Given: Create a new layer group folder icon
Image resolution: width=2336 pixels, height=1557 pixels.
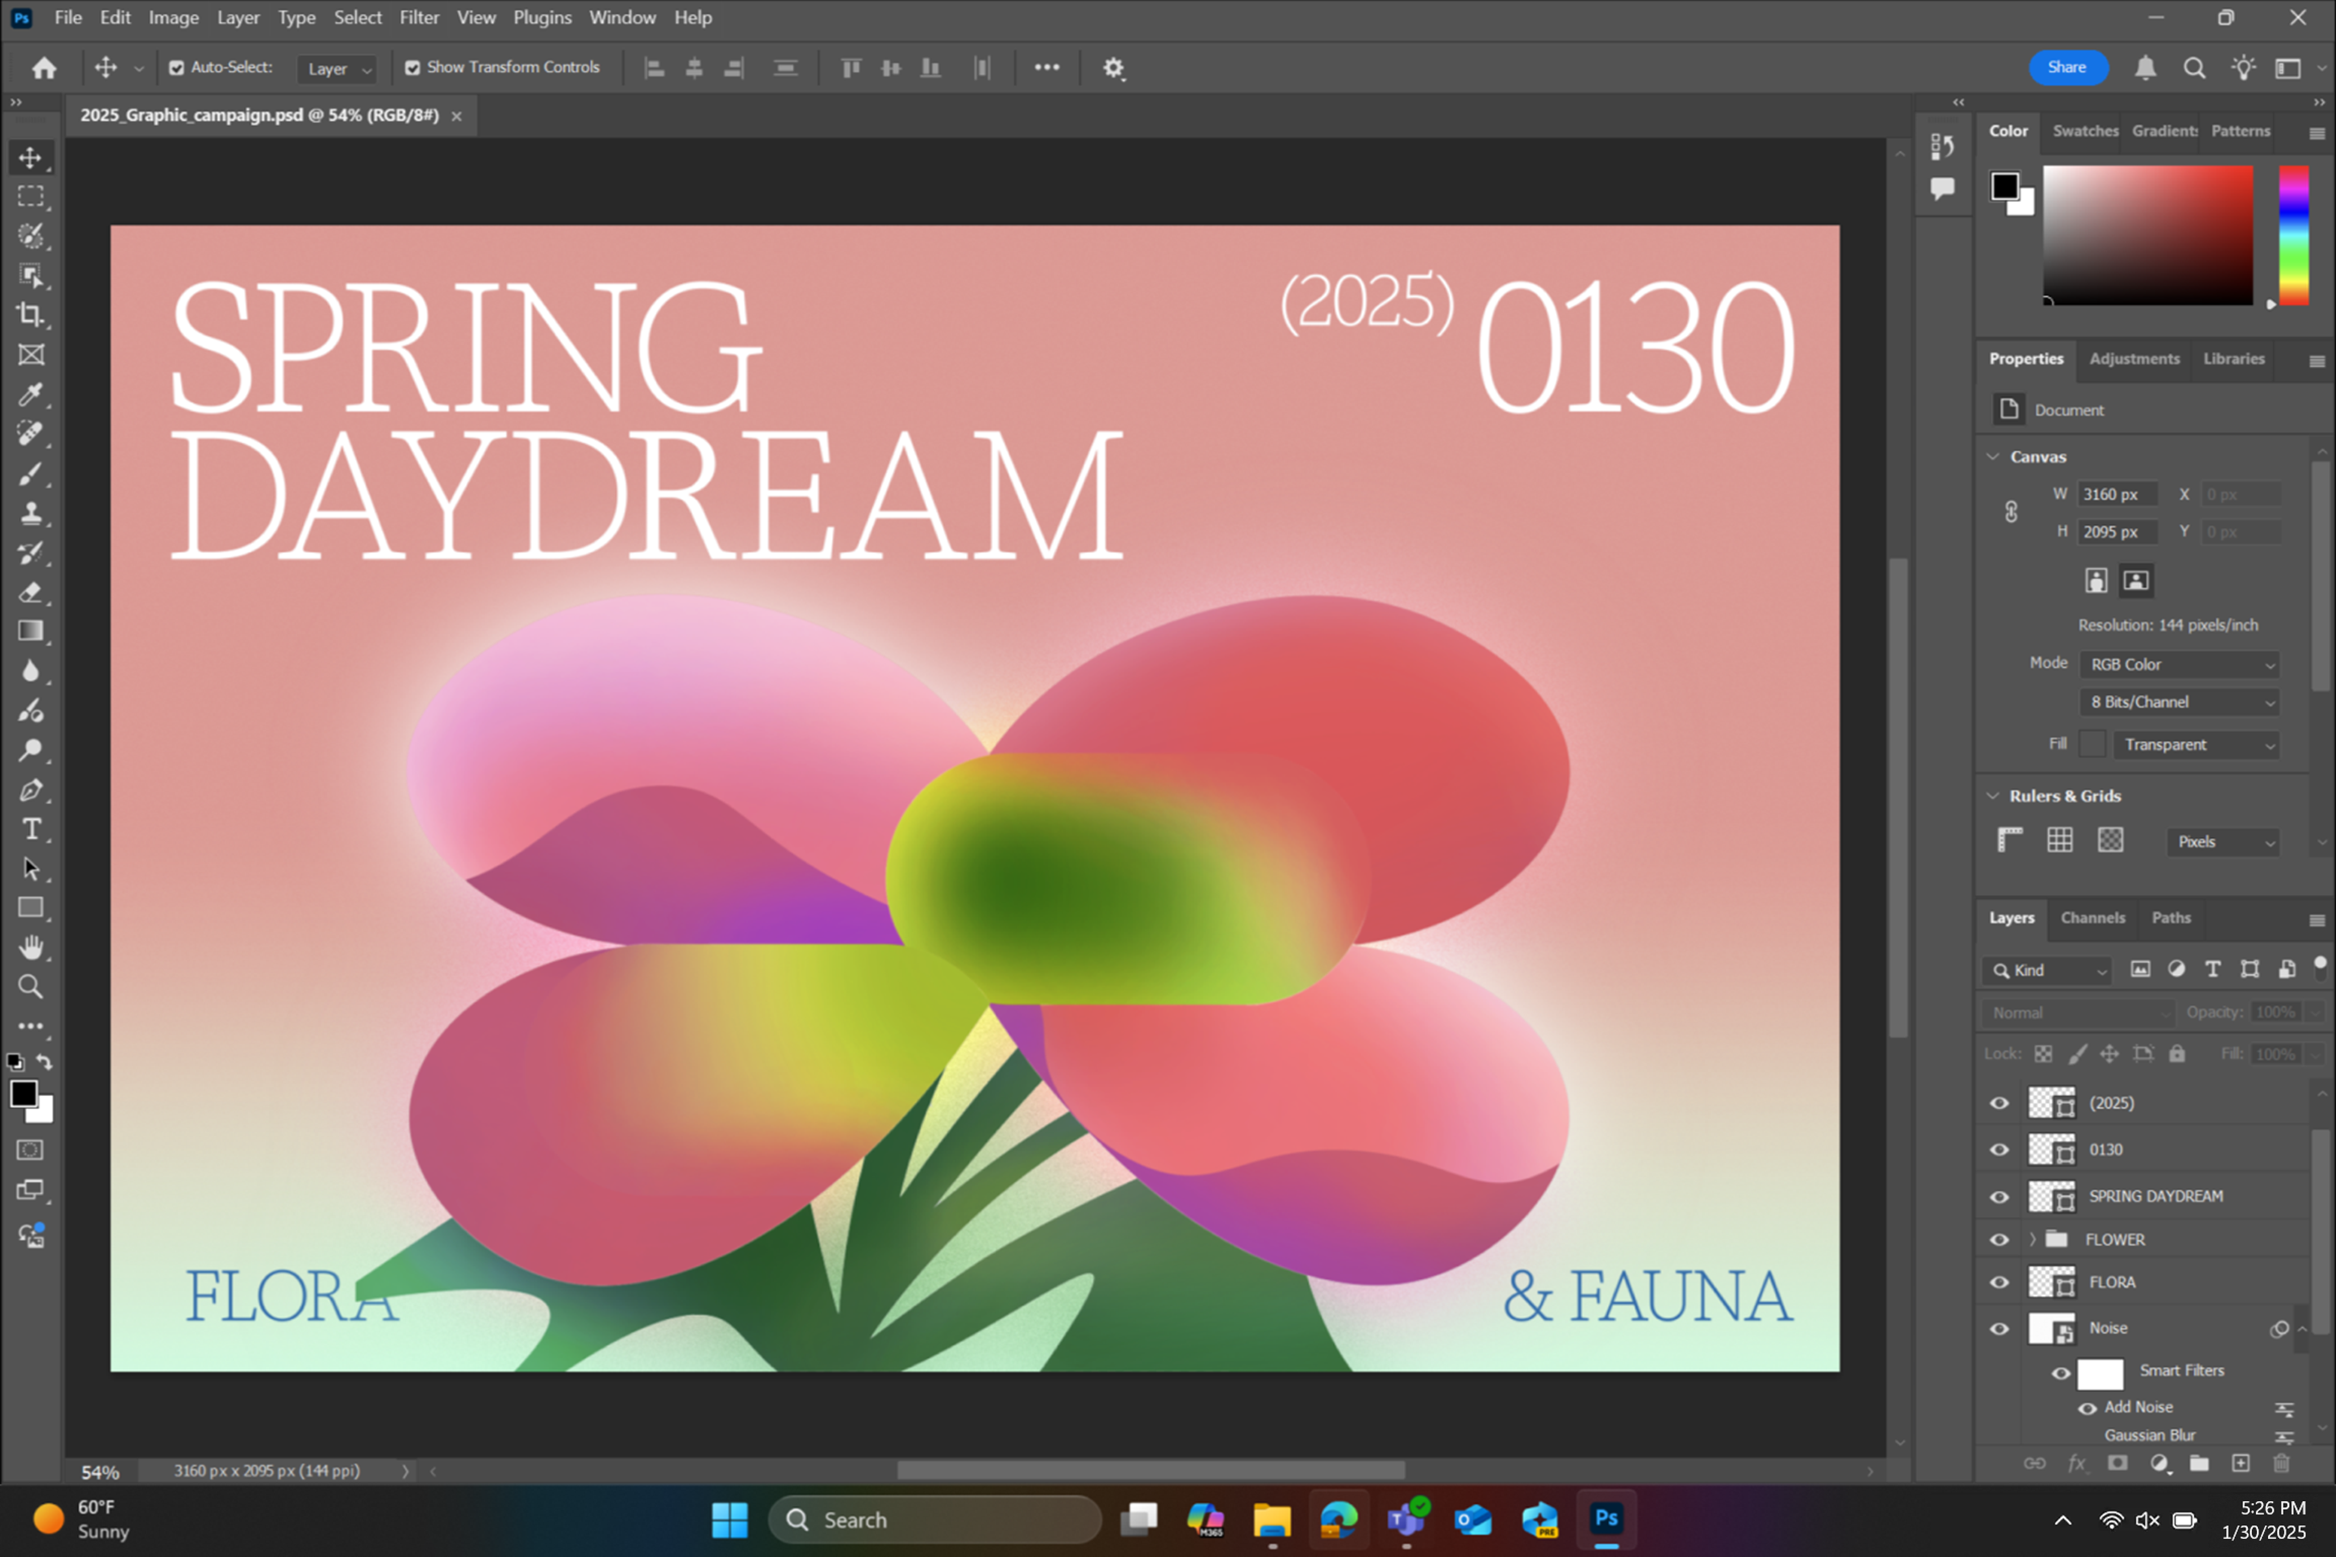Looking at the screenshot, I should pyautogui.click(x=2199, y=1463).
